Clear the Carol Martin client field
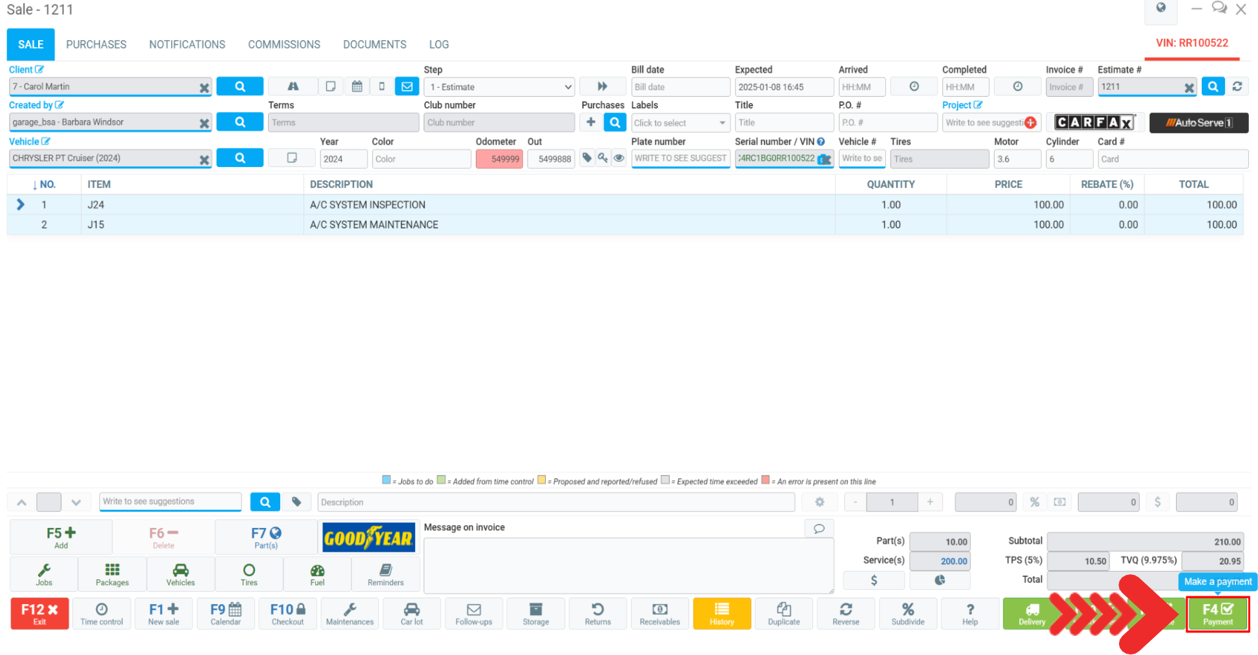 (204, 88)
